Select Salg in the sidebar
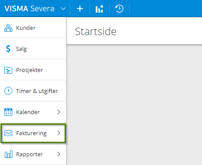The height and width of the screenshot is (165, 202). tap(33, 49)
